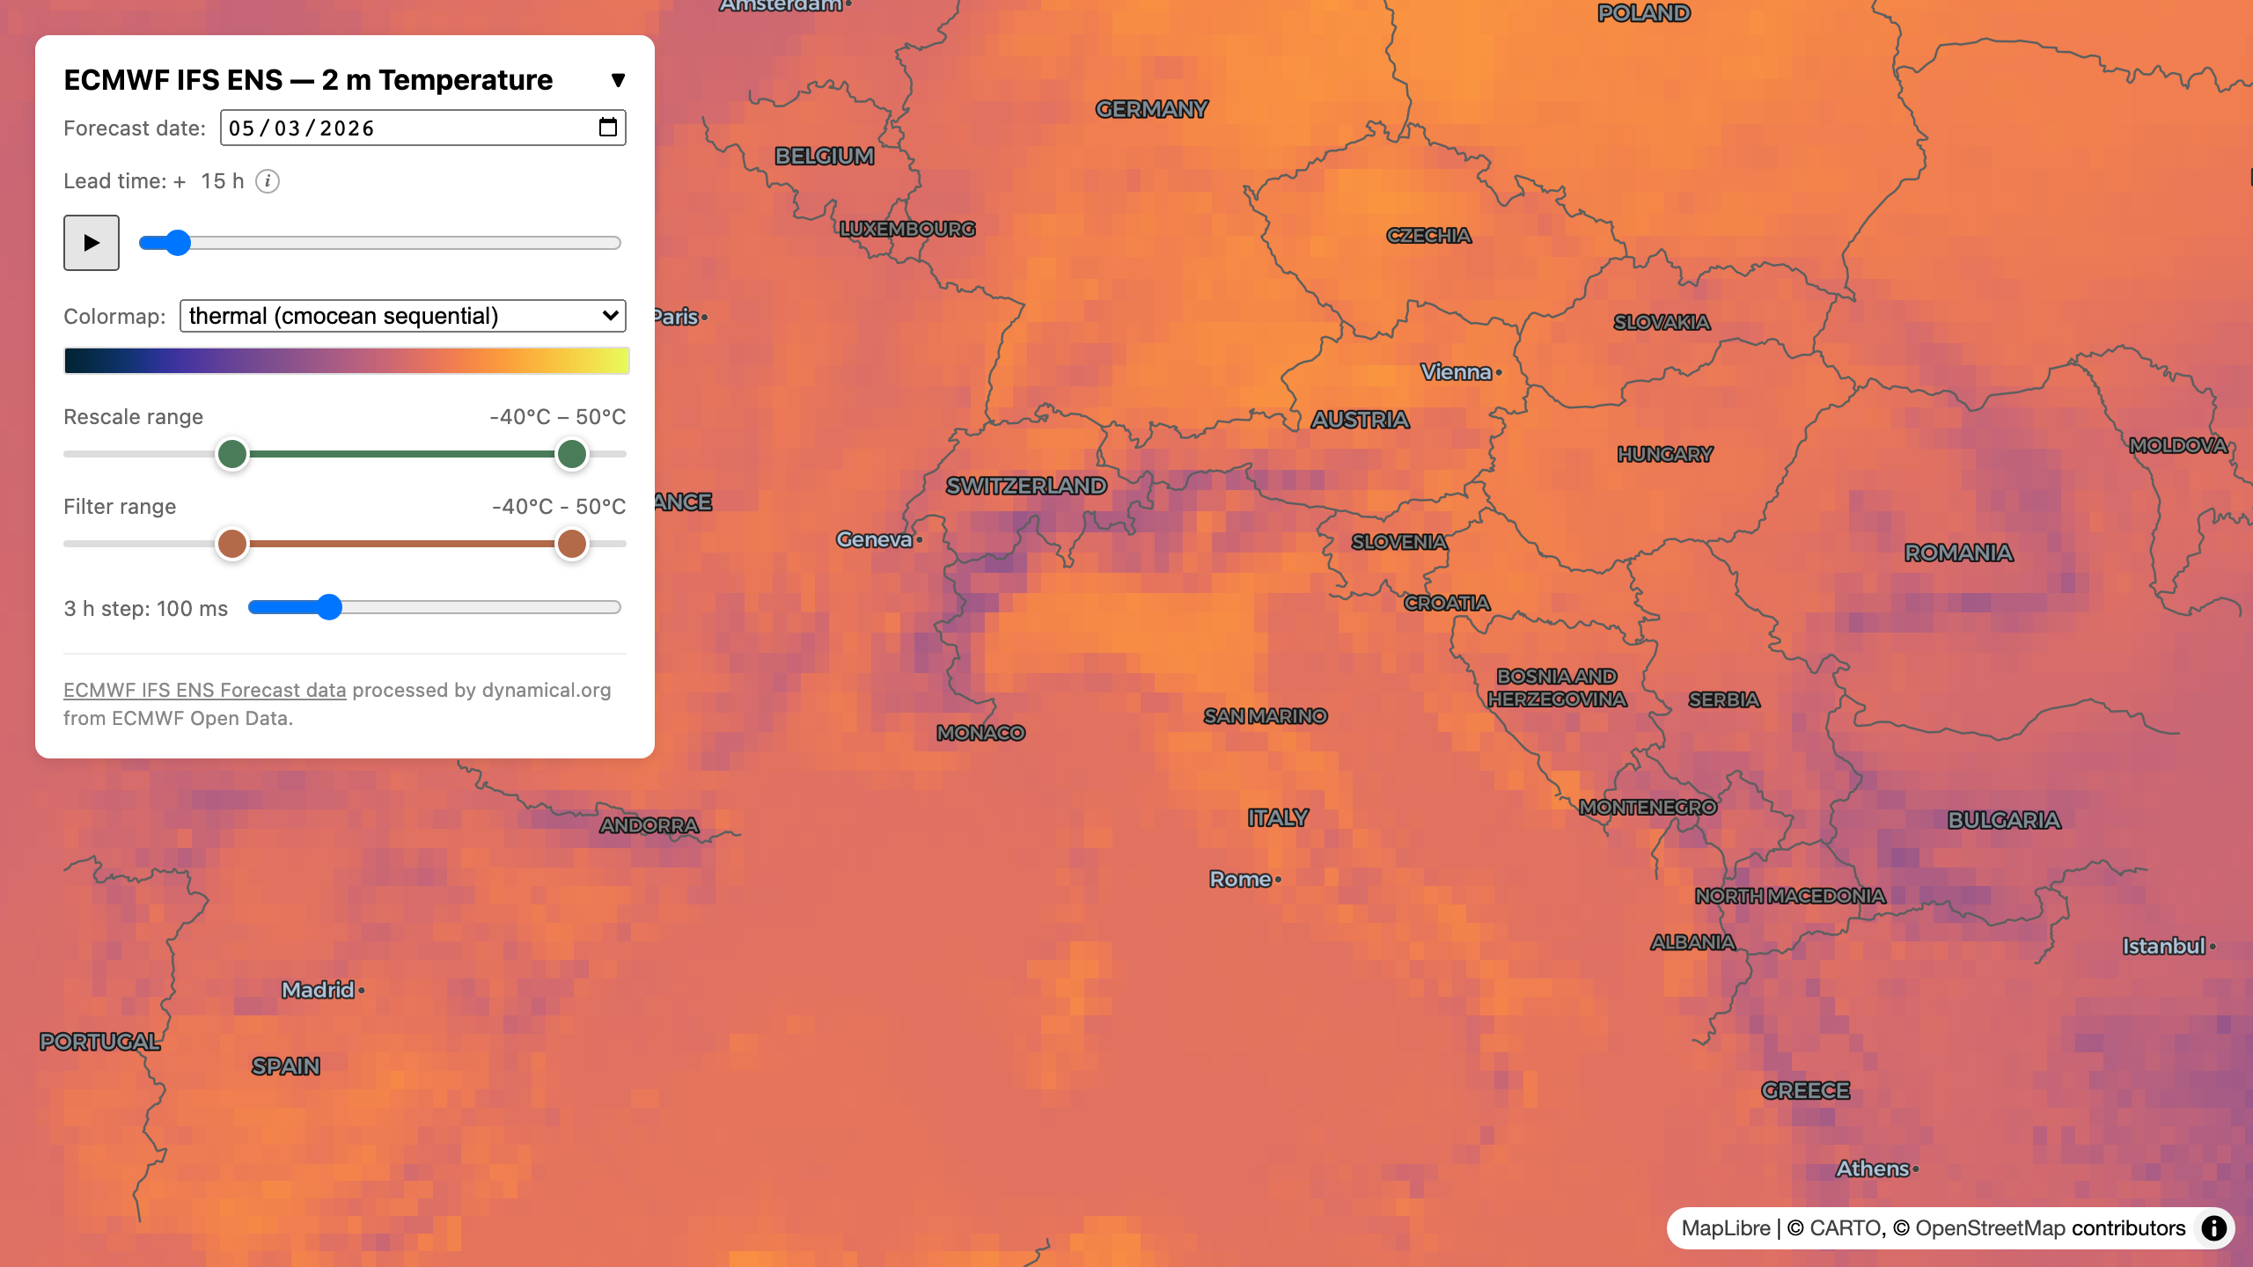
Task: Click the thermal colormap gradient bar
Action: 347,361
